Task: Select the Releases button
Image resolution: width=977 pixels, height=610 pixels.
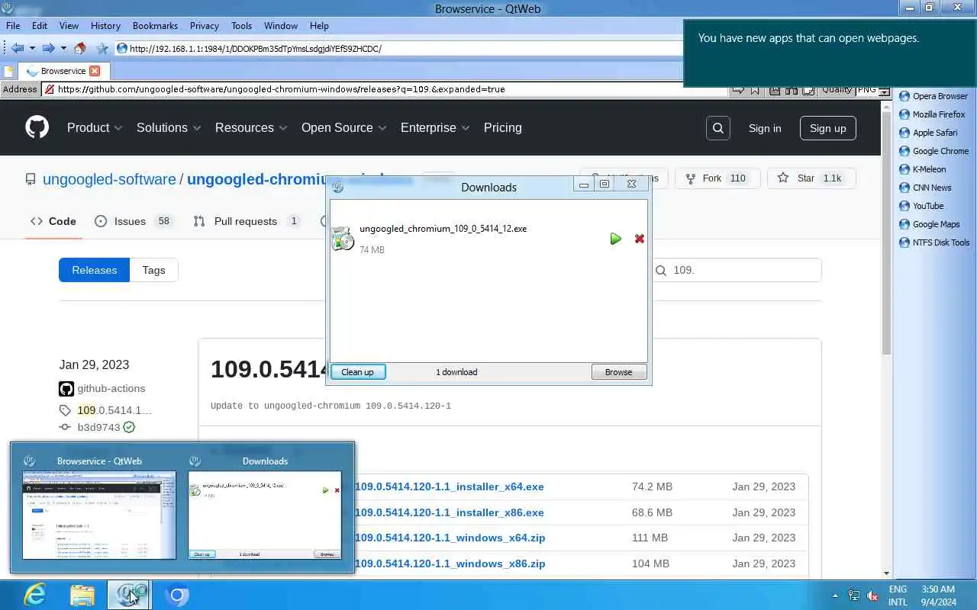Action: (95, 270)
